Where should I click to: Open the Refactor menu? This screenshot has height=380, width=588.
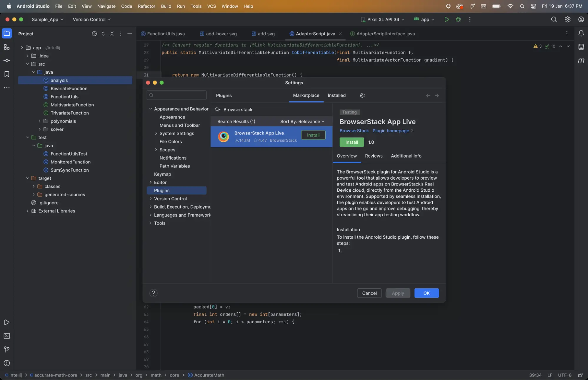pyautogui.click(x=146, y=6)
